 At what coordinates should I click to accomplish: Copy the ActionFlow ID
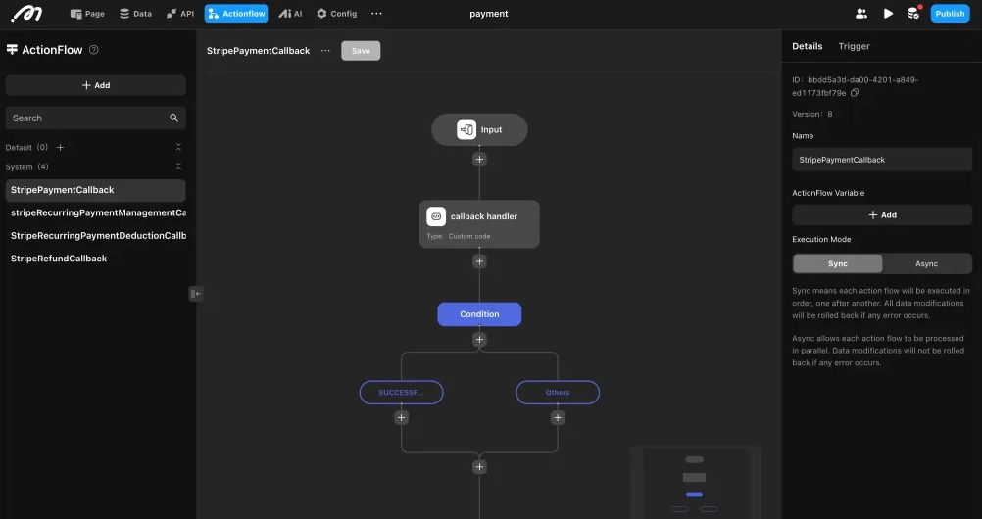click(855, 93)
